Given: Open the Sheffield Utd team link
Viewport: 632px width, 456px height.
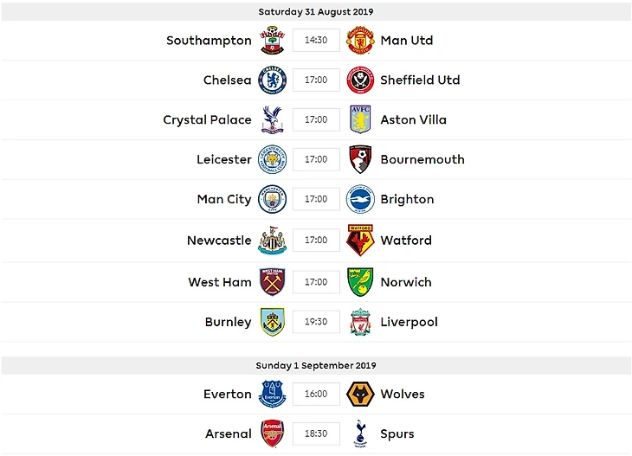Looking at the screenshot, I should [x=420, y=80].
